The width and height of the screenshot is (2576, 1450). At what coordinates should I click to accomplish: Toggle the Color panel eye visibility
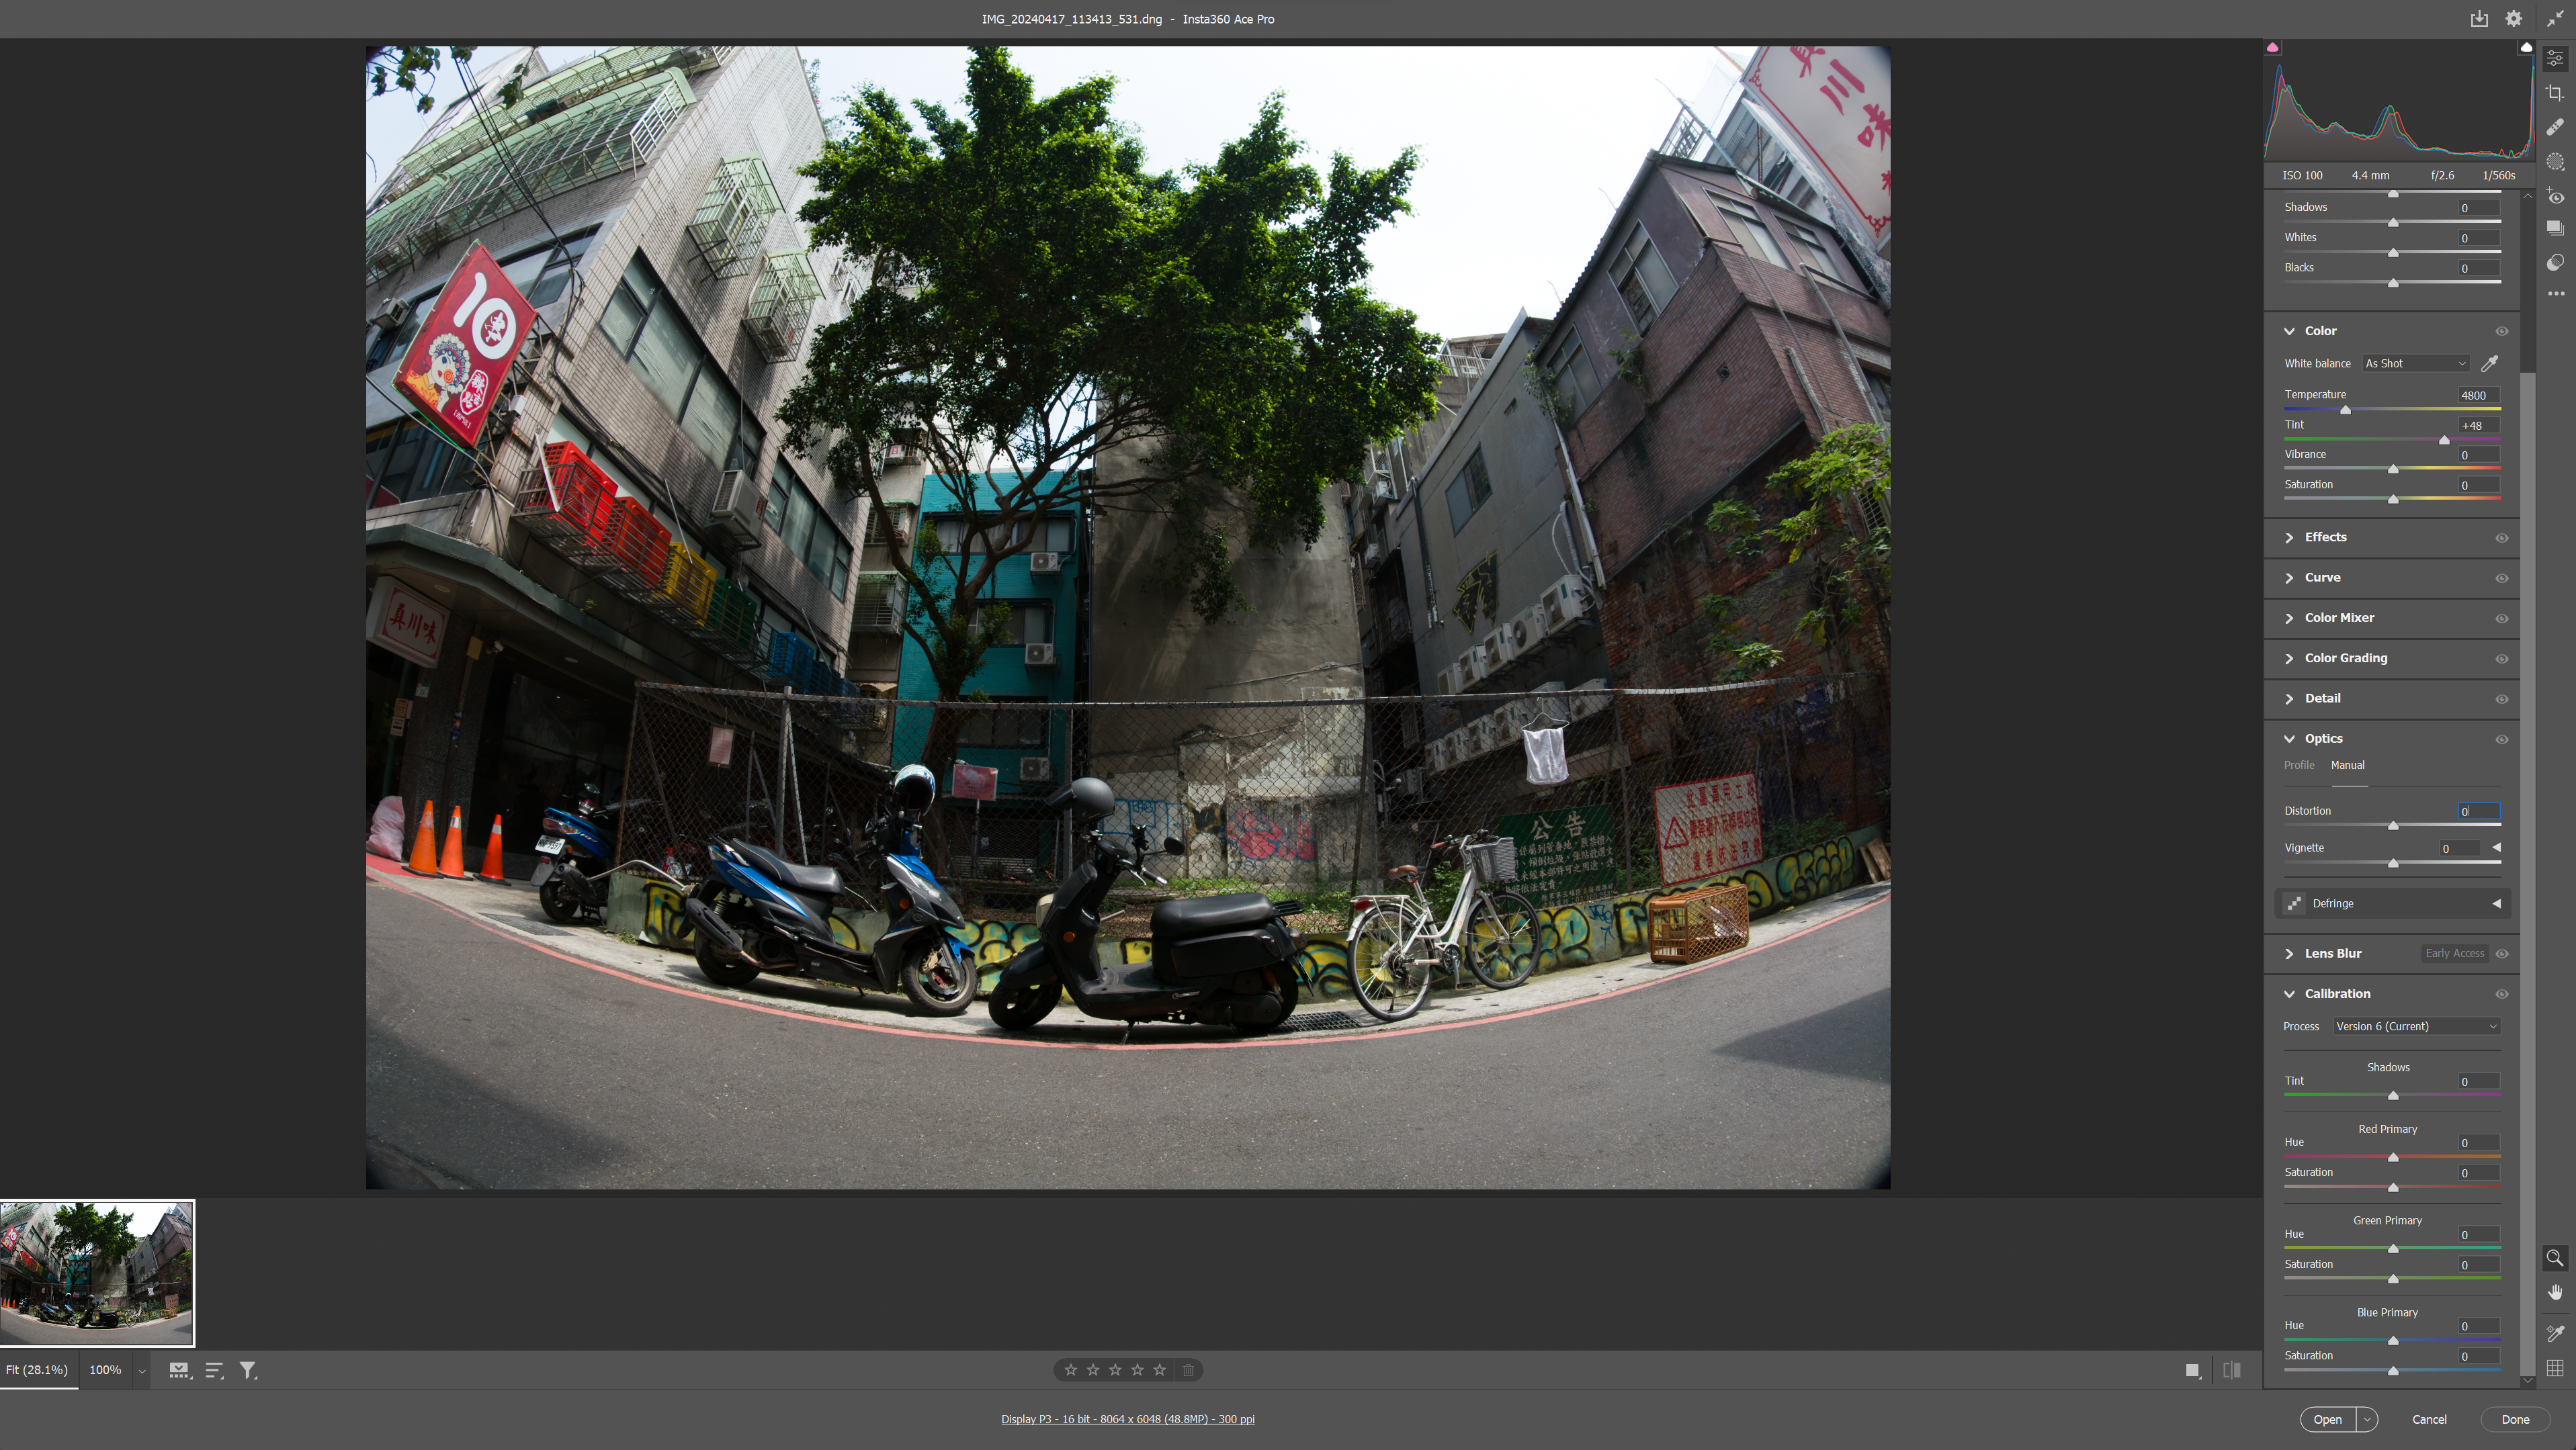tap(2501, 331)
